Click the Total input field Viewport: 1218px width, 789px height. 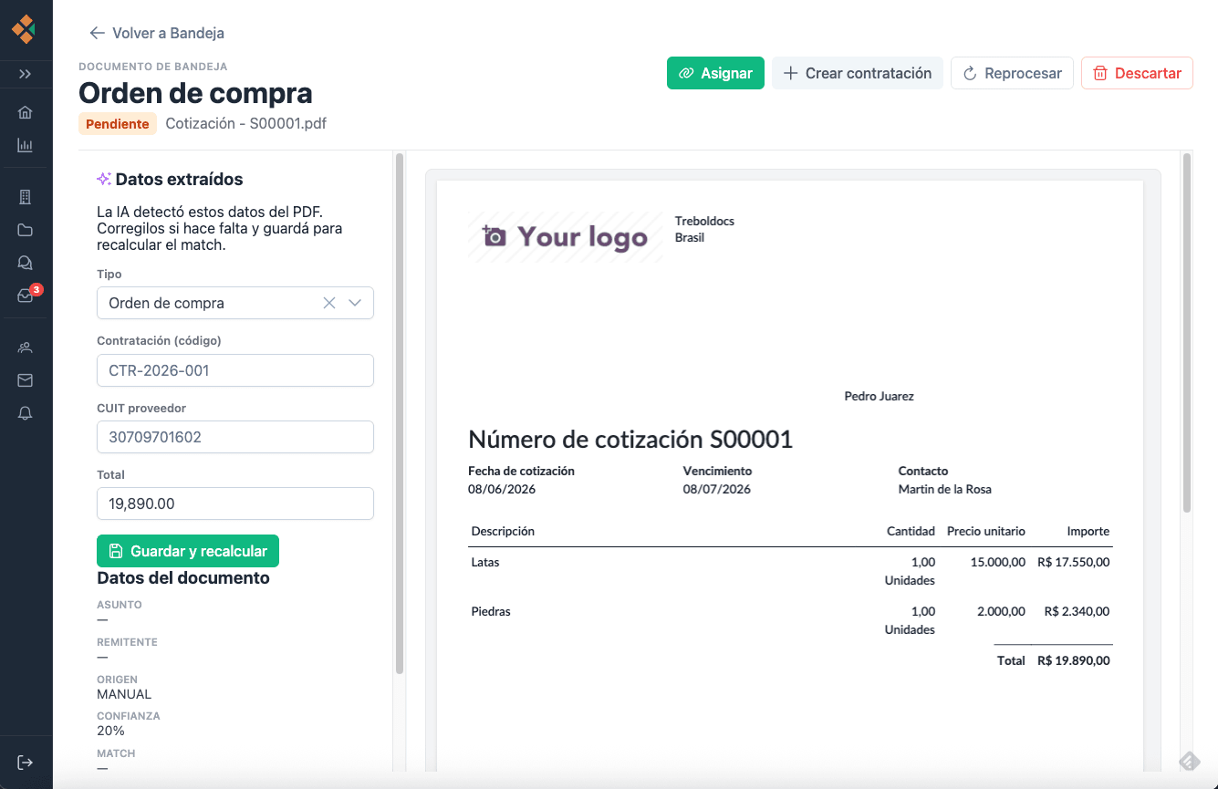click(235, 504)
